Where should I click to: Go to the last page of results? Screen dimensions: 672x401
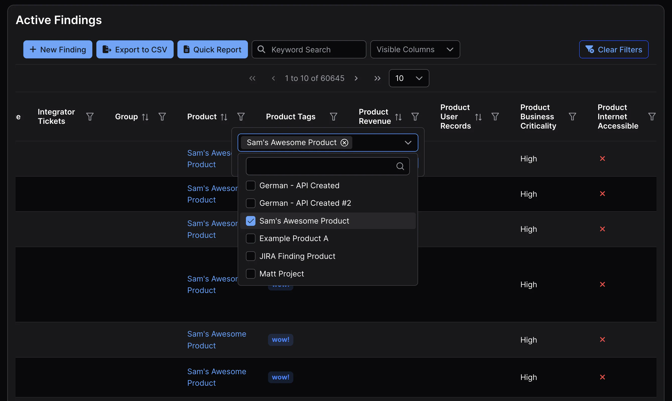377,78
